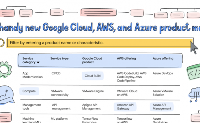Select the highlighted Compute category
The image size is (200, 123).
pyautogui.click(x=29, y=91)
